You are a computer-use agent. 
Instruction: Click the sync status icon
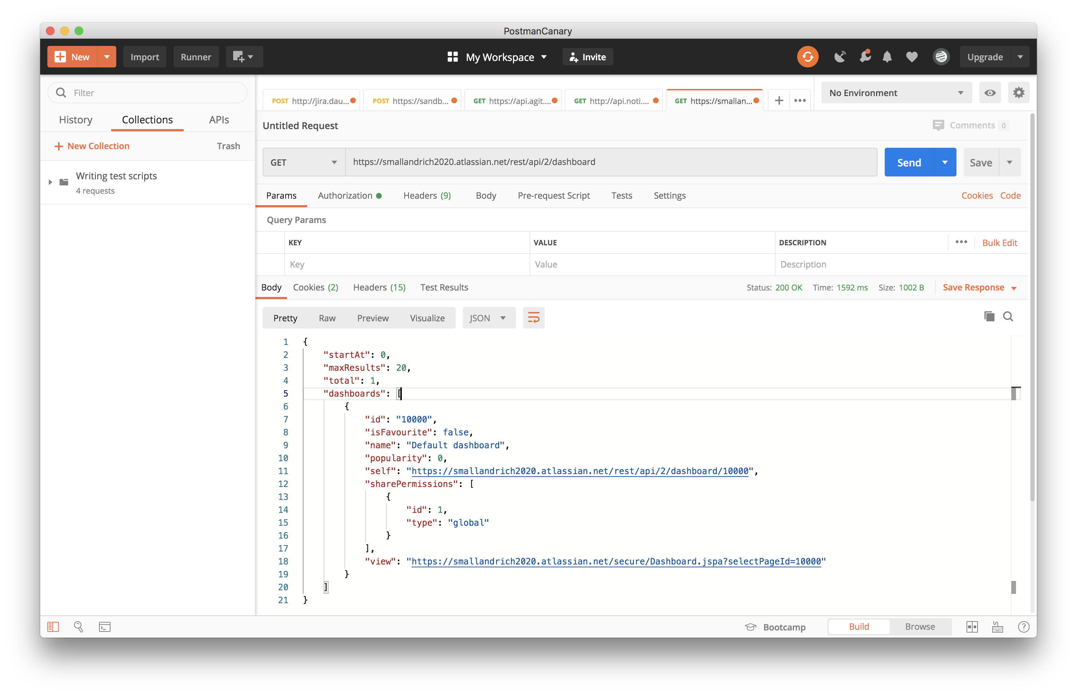coord(808,57)
